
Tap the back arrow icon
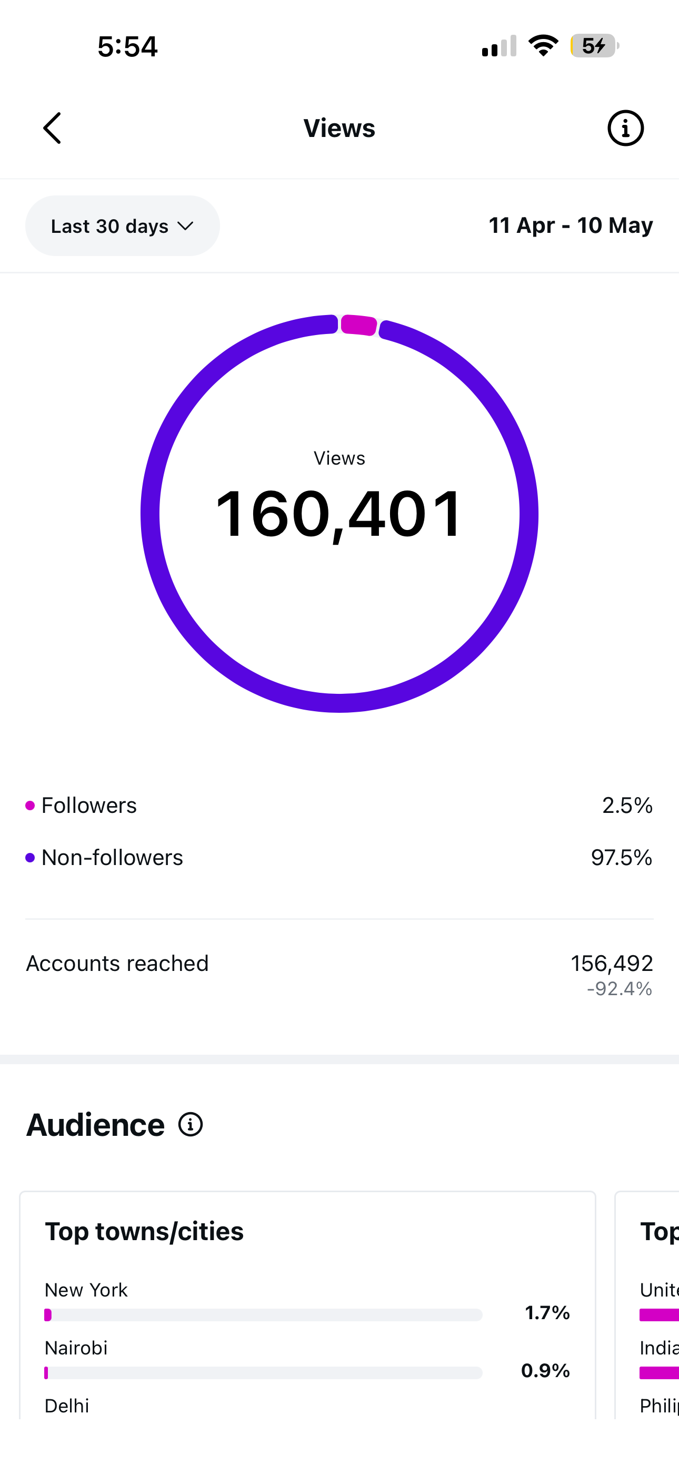point(52,128)
